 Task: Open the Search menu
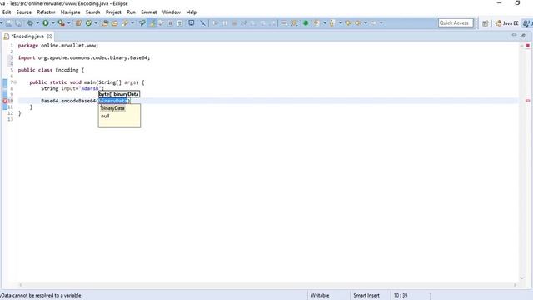click(x=92, y=12)
